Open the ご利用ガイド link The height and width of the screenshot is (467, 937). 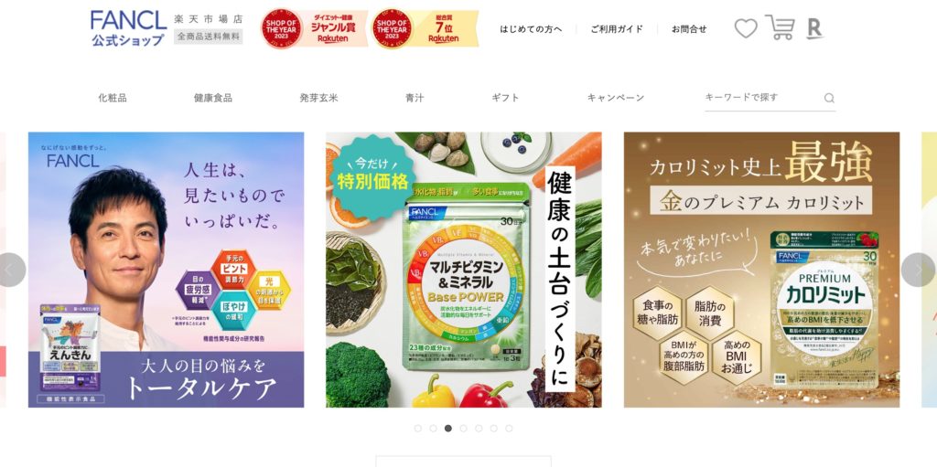tap(617, 28)
